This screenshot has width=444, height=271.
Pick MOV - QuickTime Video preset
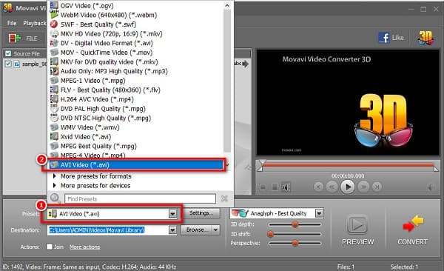[107, 53]
